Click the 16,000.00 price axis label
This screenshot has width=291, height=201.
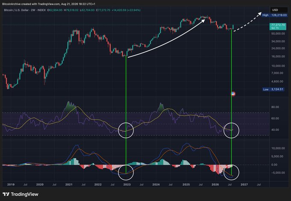click(278, 56)
